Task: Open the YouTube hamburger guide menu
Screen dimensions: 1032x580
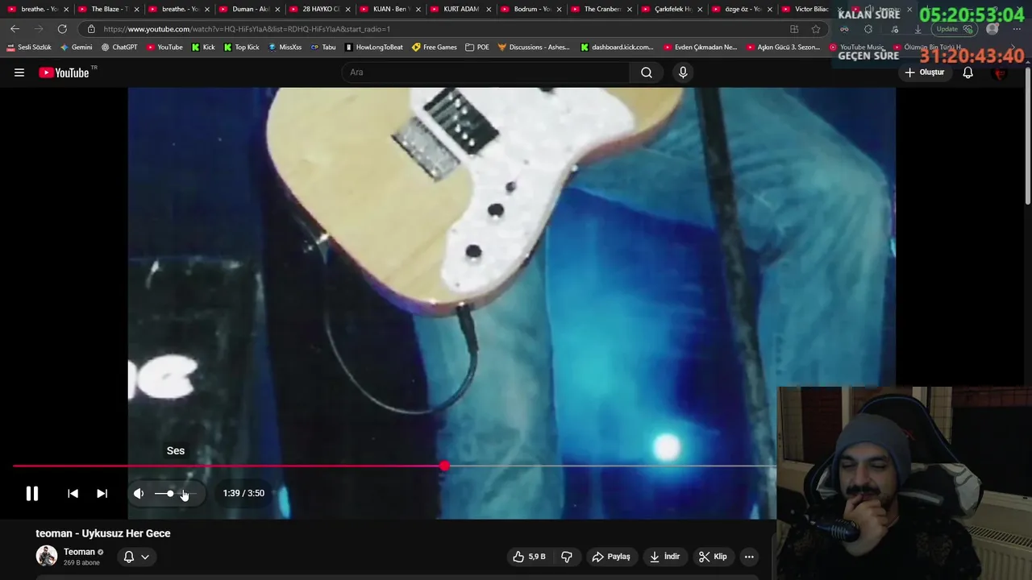Action: tap(19, 72)
